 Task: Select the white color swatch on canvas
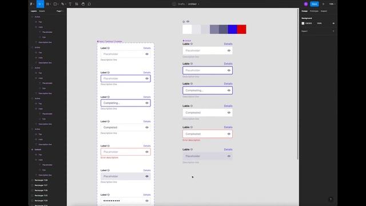click(187, 29)
